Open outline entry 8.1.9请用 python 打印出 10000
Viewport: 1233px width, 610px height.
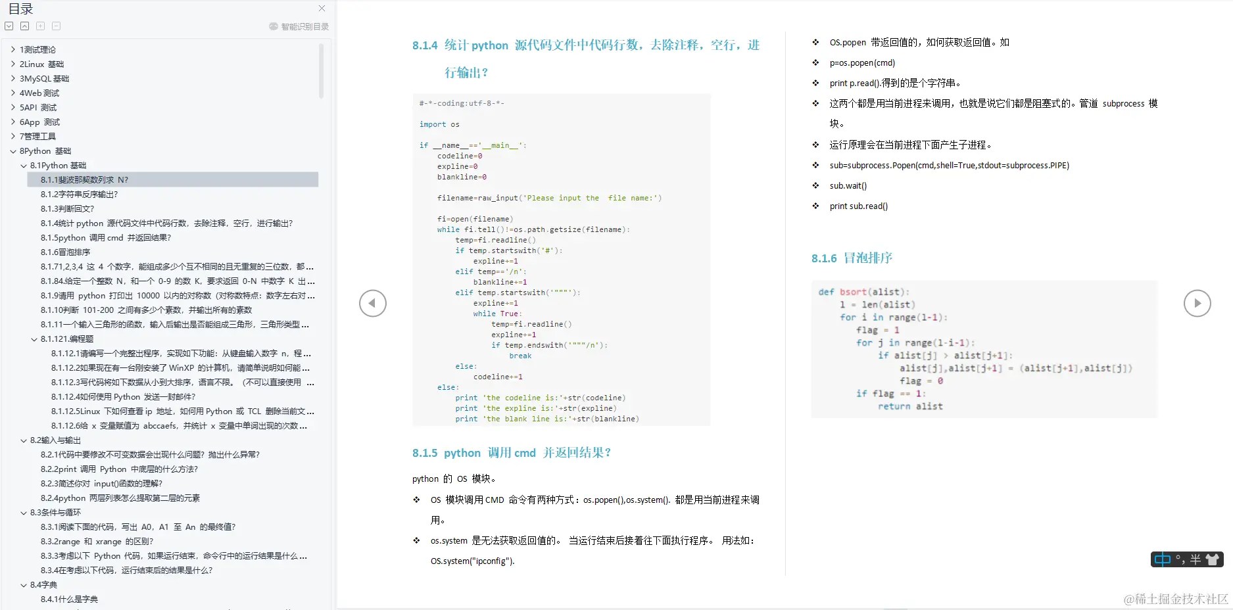tap(178, 295)
